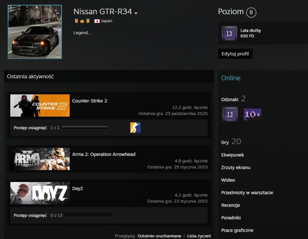Click 4,2 godz. łącznie playtime text
The image size is (308, 239).
click(x=191, y=195)
